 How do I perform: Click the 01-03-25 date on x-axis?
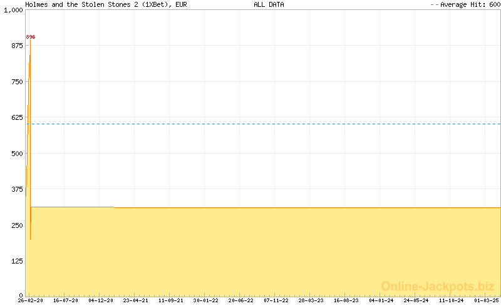point(487,300)
